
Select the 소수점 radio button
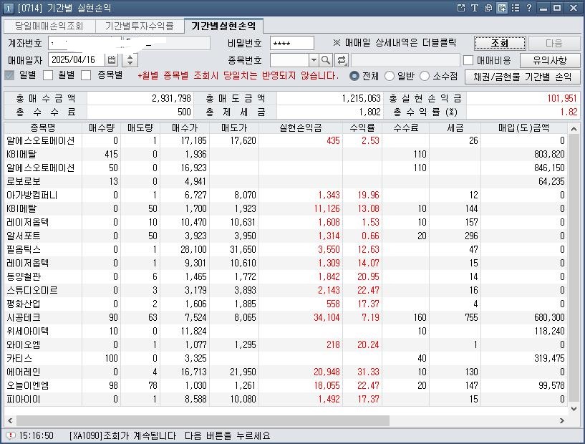[423, 76]
